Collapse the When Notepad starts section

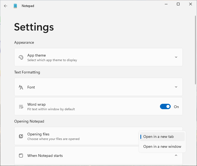[176, 156]
